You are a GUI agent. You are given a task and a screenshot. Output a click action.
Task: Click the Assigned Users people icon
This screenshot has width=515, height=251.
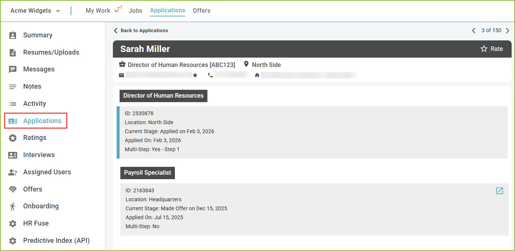click(13, 172)
